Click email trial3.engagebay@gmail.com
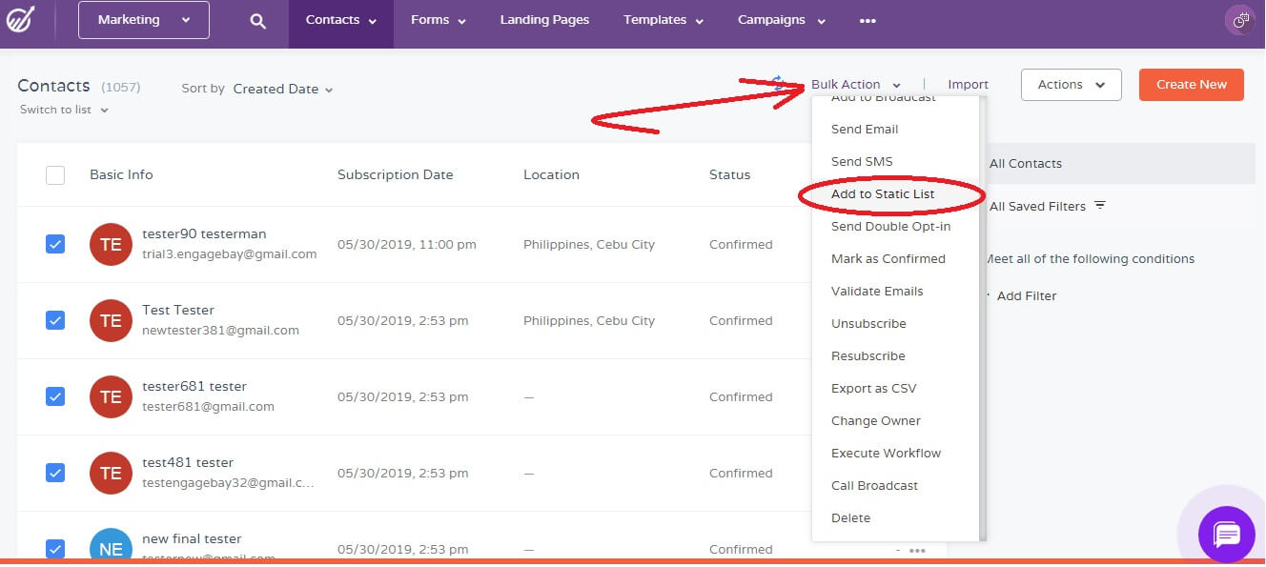 pos(230,254)
